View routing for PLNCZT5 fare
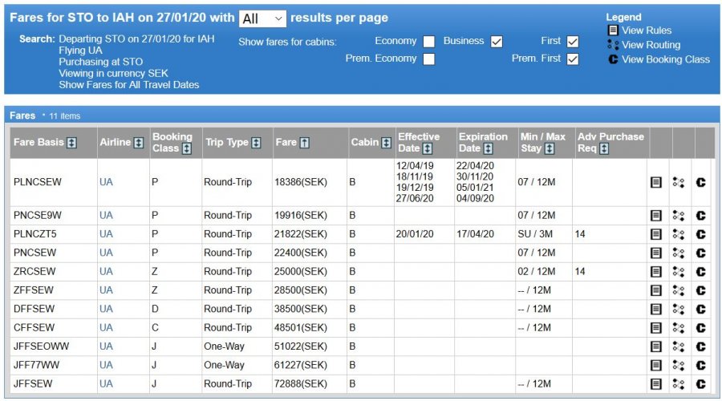 click(x=679, y=234)
